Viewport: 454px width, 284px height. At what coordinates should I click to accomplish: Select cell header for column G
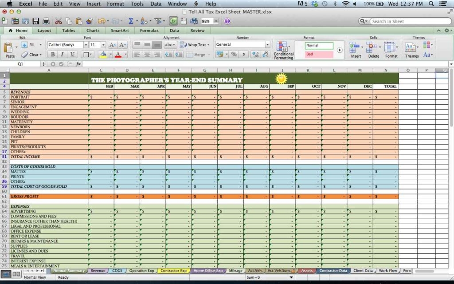click(x=204, y=70)
